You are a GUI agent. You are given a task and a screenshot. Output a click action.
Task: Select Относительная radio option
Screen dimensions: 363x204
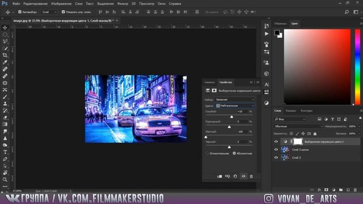coord(207,154)
